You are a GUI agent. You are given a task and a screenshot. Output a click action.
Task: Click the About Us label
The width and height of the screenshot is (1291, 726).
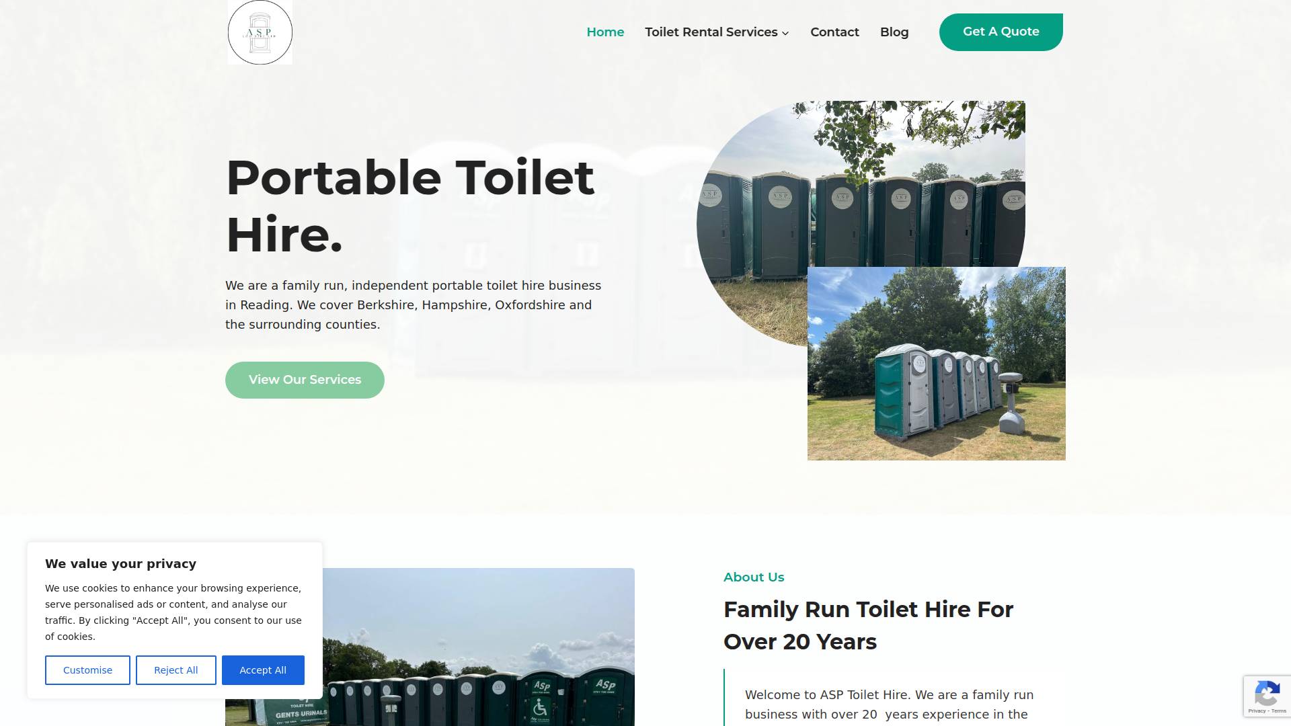point(754,577)
